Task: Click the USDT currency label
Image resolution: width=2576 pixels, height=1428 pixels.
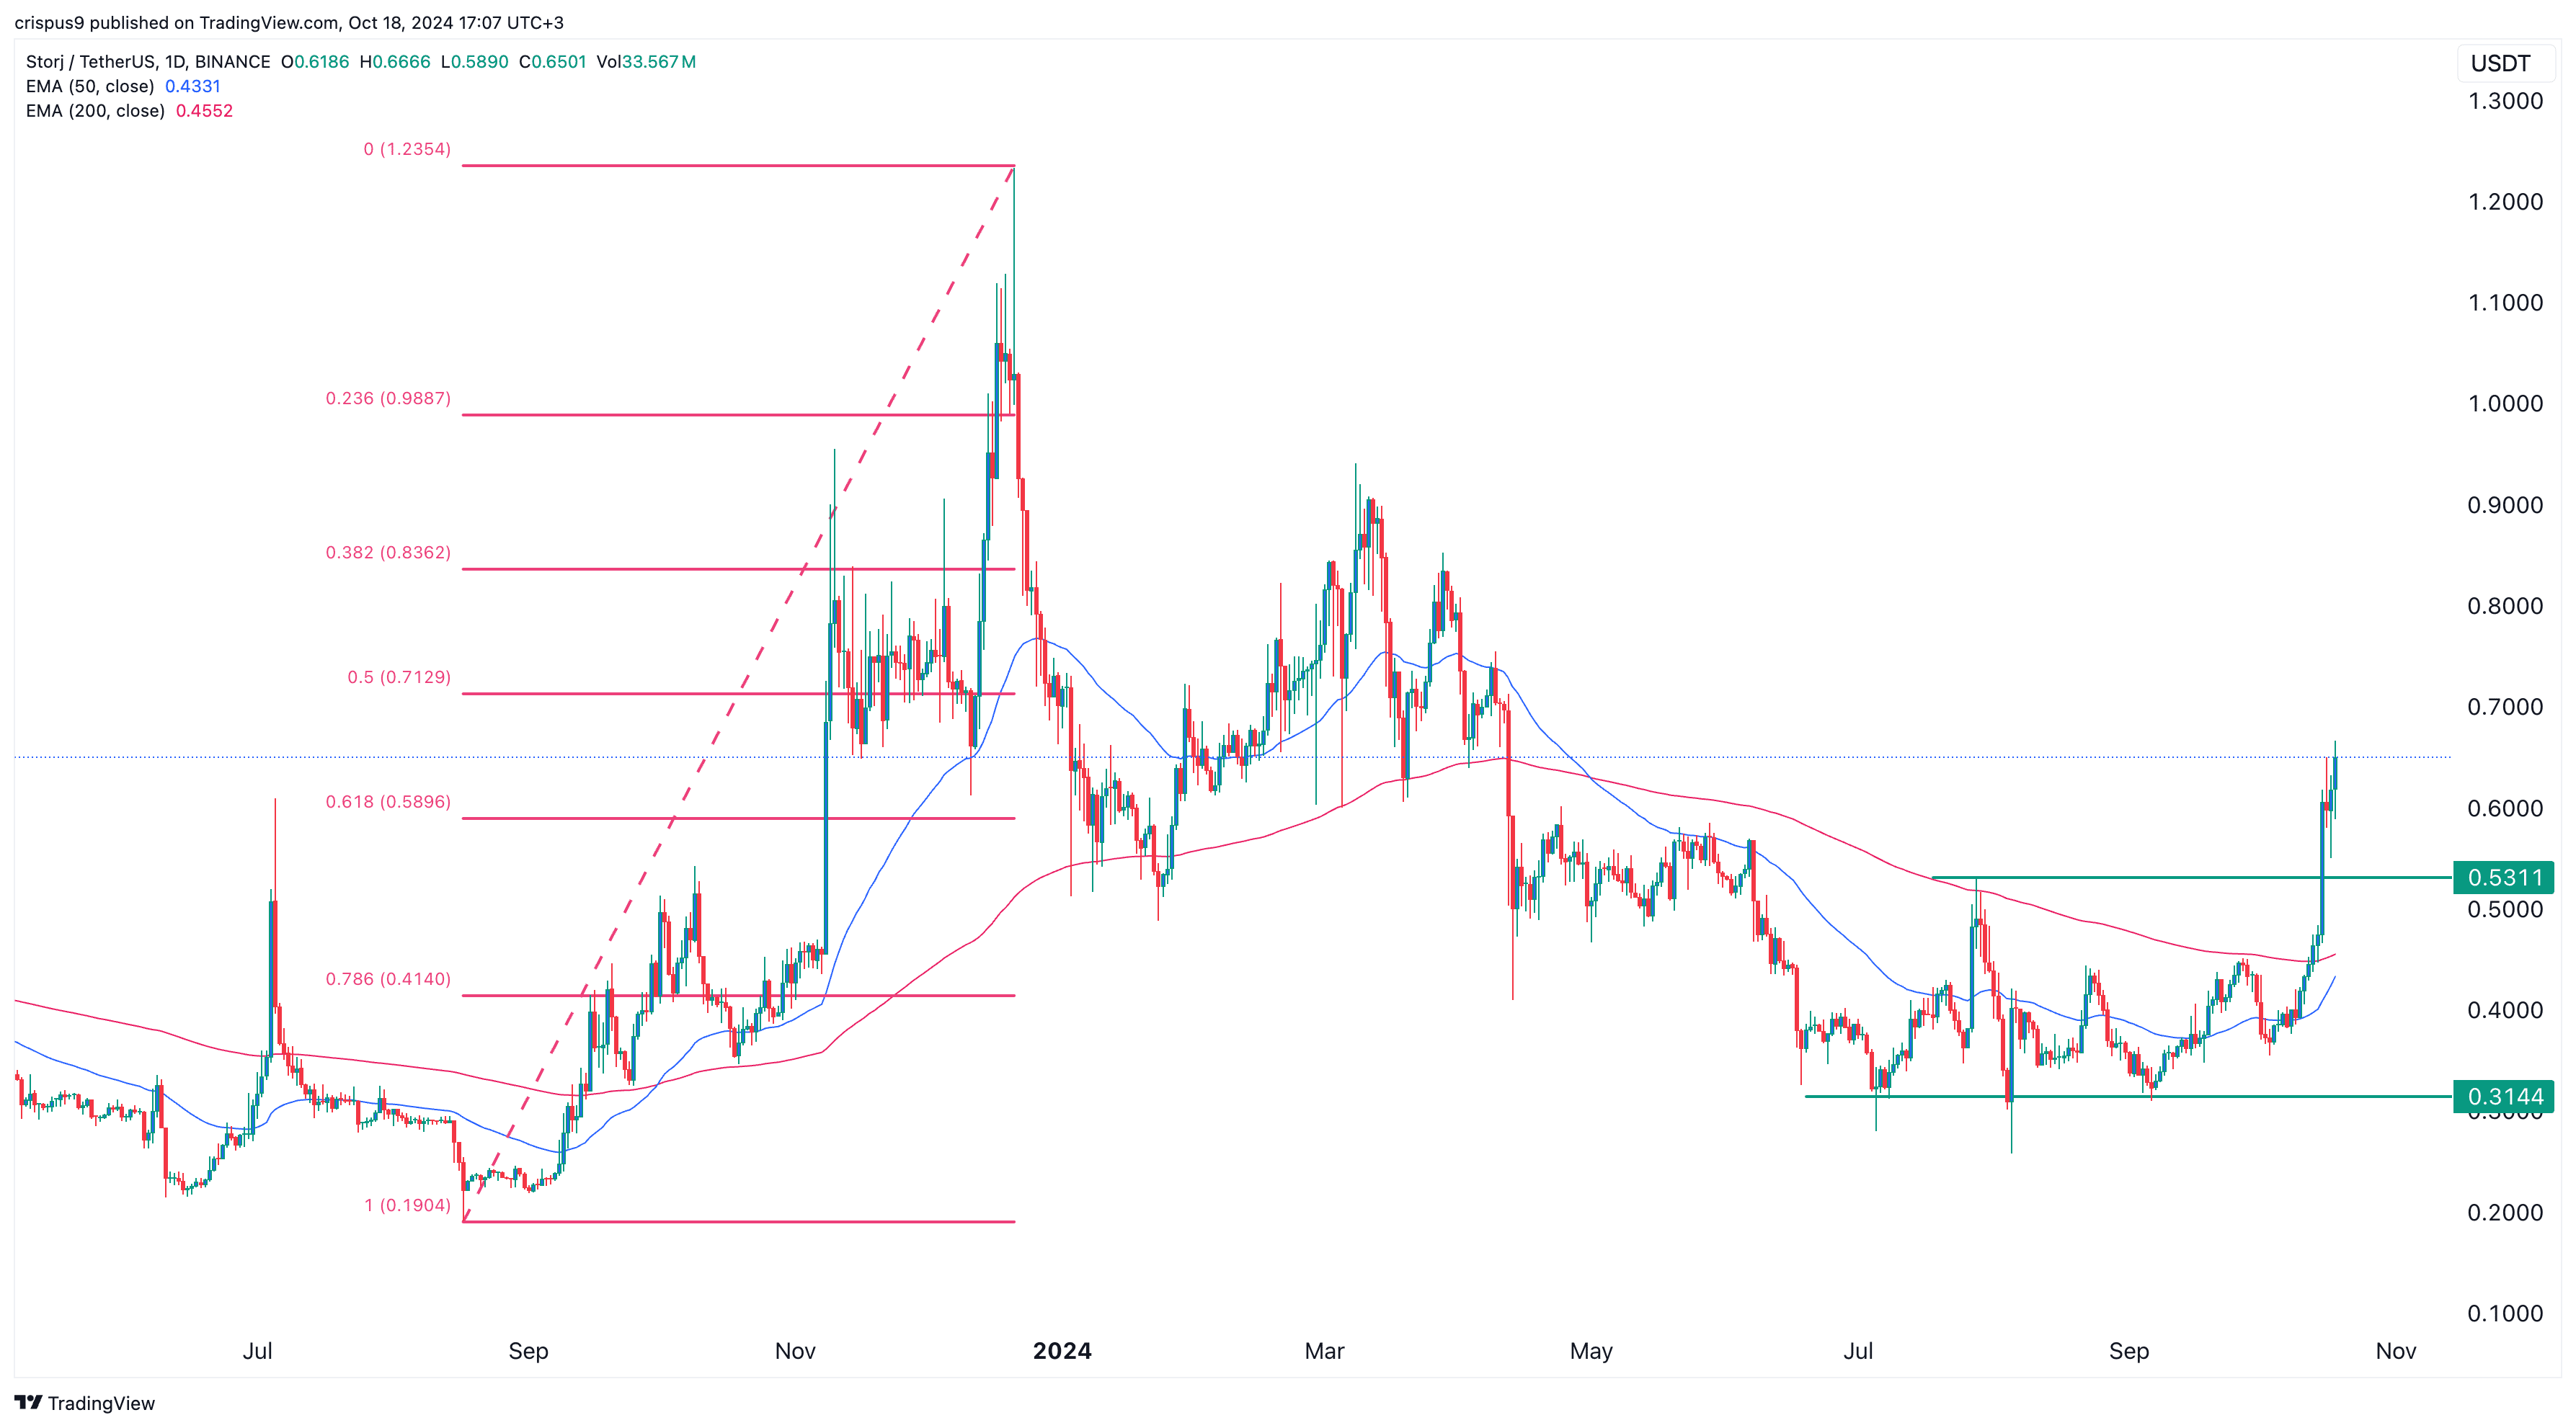Action: click(x=2500, y=64)
